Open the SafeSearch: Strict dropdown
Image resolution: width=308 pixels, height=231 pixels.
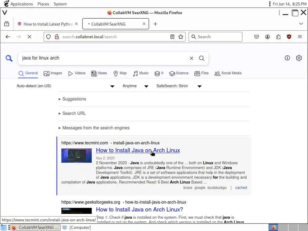point(179,86)
